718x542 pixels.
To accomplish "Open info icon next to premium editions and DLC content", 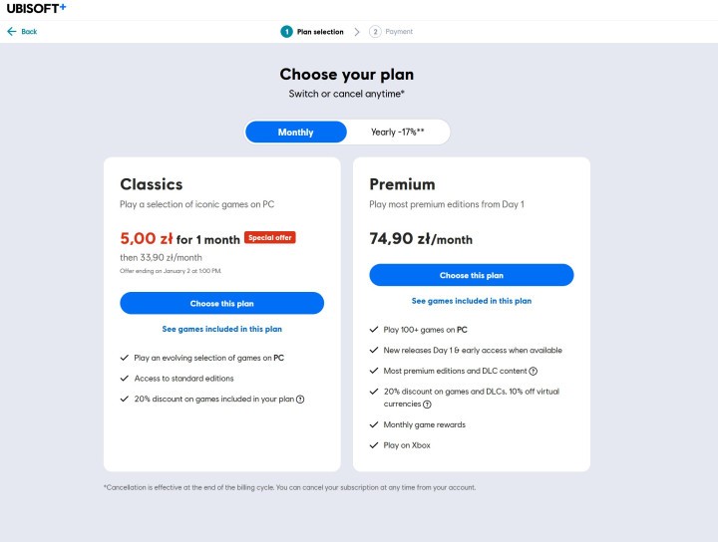I will pos(533,371).
